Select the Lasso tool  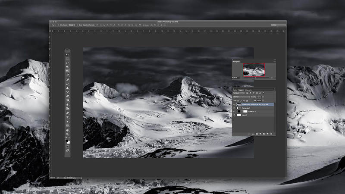click(67, 63)
